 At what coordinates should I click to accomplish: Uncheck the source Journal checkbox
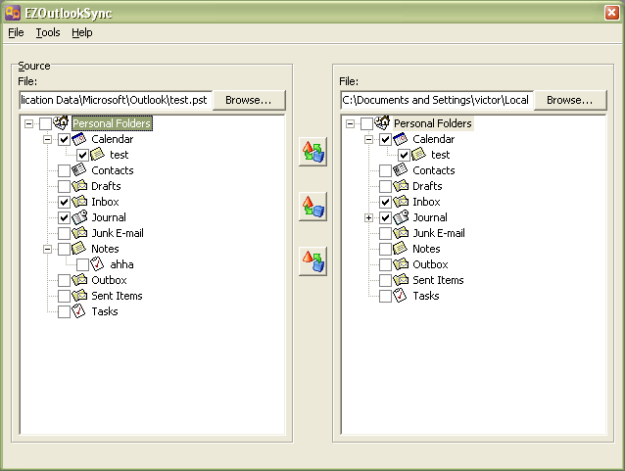pyautogui.click(x=65, y=217)
